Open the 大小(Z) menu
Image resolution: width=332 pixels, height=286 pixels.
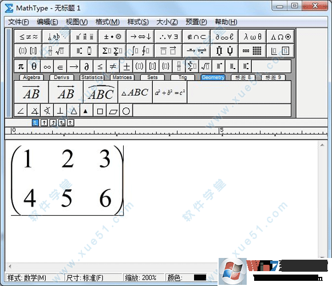167,22
